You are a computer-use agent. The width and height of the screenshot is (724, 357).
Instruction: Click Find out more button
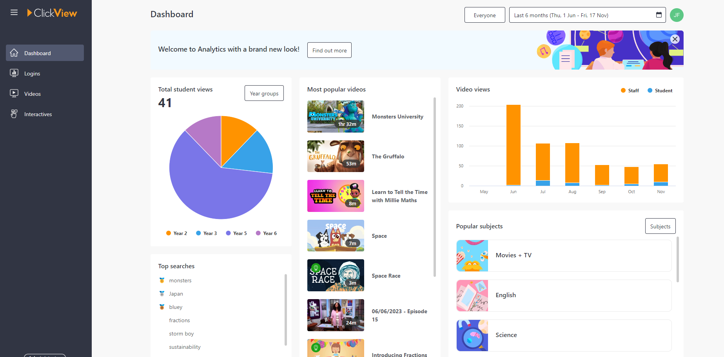[x=329, y=50]
